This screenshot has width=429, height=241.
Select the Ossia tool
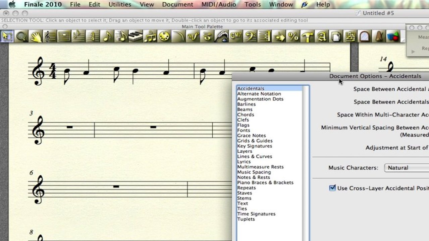pos(350,36)
